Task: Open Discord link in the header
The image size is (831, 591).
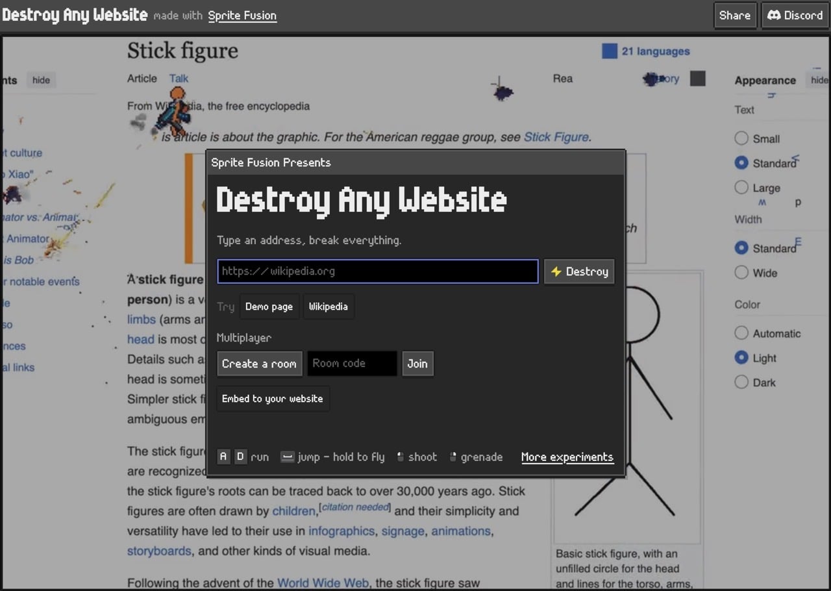Action: click(x=795, y=16)
